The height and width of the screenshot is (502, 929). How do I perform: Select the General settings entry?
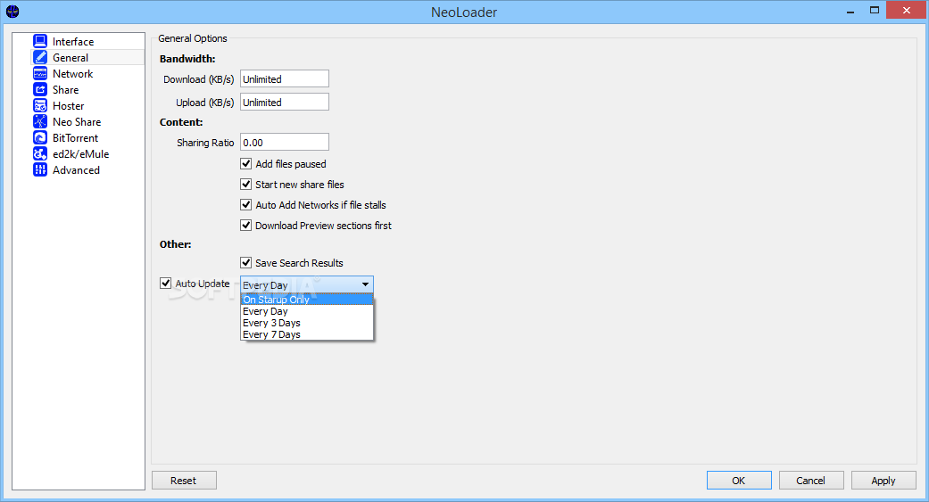click(x=71, y=57)
